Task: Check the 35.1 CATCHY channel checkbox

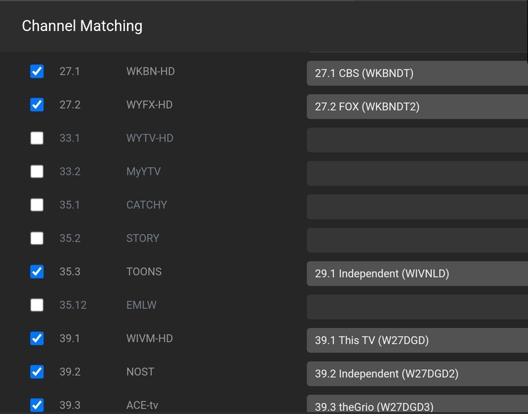Action: 37,205
